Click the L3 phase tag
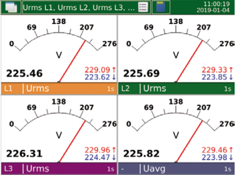235x175 pixels. [x=8, y=169]
